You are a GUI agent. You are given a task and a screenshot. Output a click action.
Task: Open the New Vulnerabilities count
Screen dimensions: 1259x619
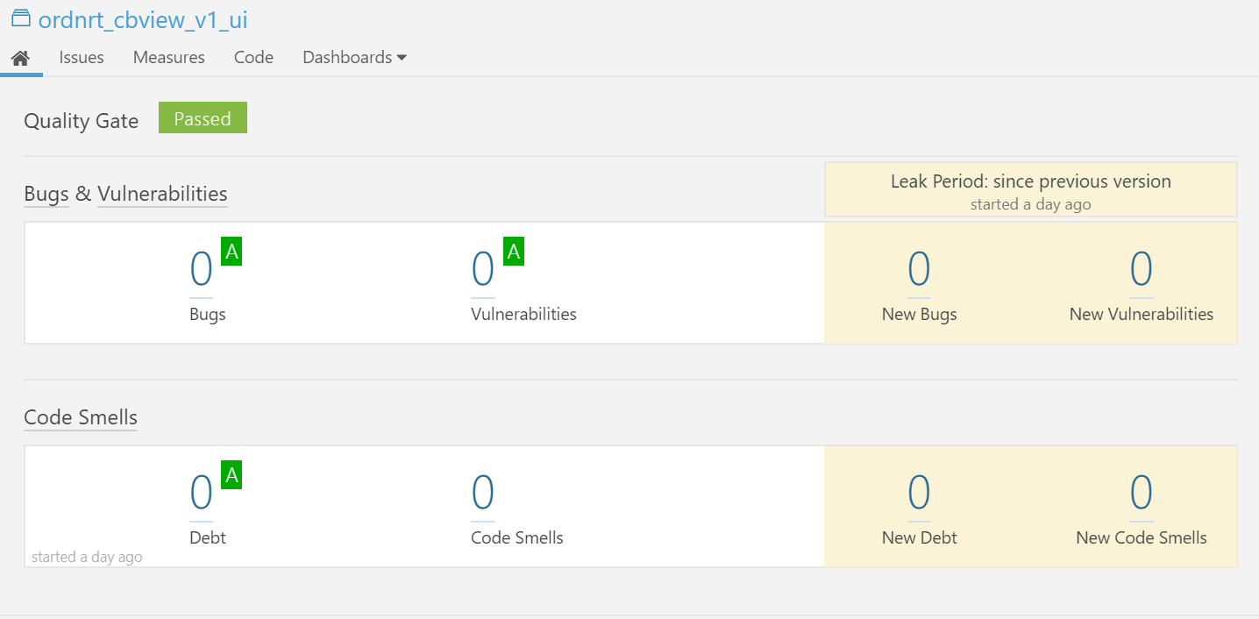click(x=1141, y=270)
